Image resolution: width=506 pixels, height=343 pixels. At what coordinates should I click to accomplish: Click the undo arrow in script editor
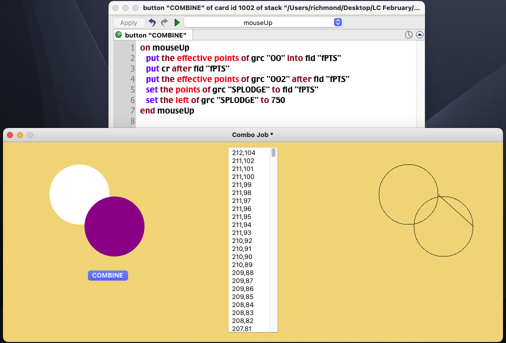pyautogui.click(x=152, y=22)
